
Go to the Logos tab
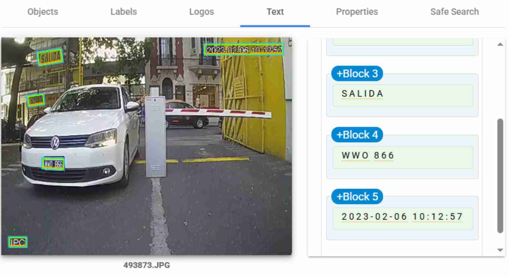(x=201, y=12)
